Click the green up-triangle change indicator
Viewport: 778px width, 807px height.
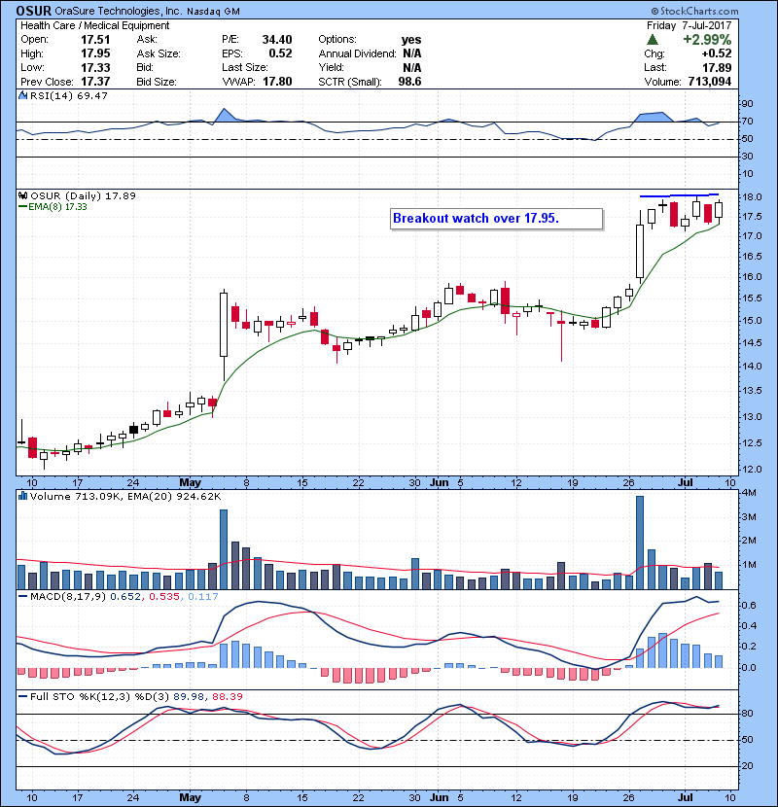(x=653, y=40)
